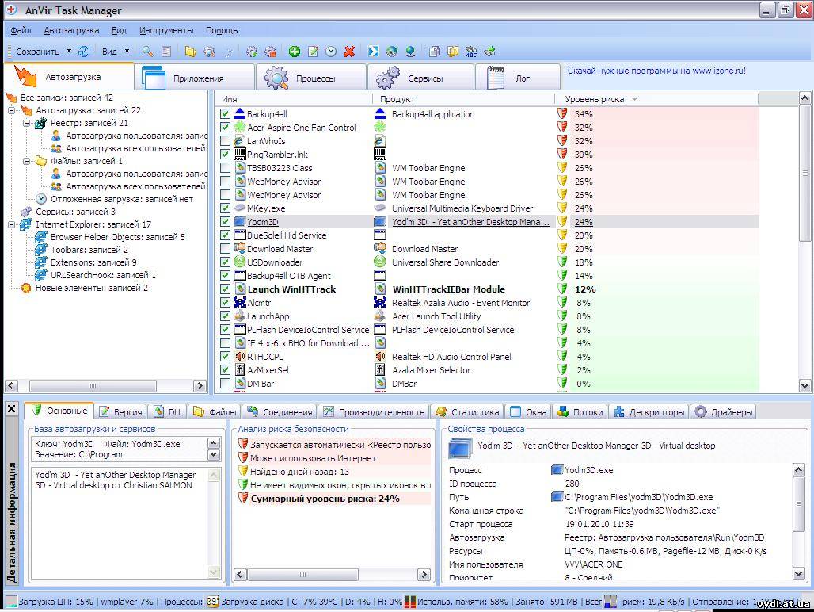Viewport: 814px width, 612px height.
Task: Switch to the Сервисы tab
Action: click(x=421, y=78)
